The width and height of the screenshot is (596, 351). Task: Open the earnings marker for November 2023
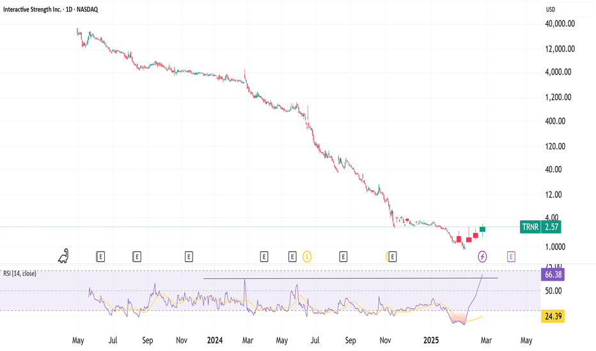tap(189, 257)
